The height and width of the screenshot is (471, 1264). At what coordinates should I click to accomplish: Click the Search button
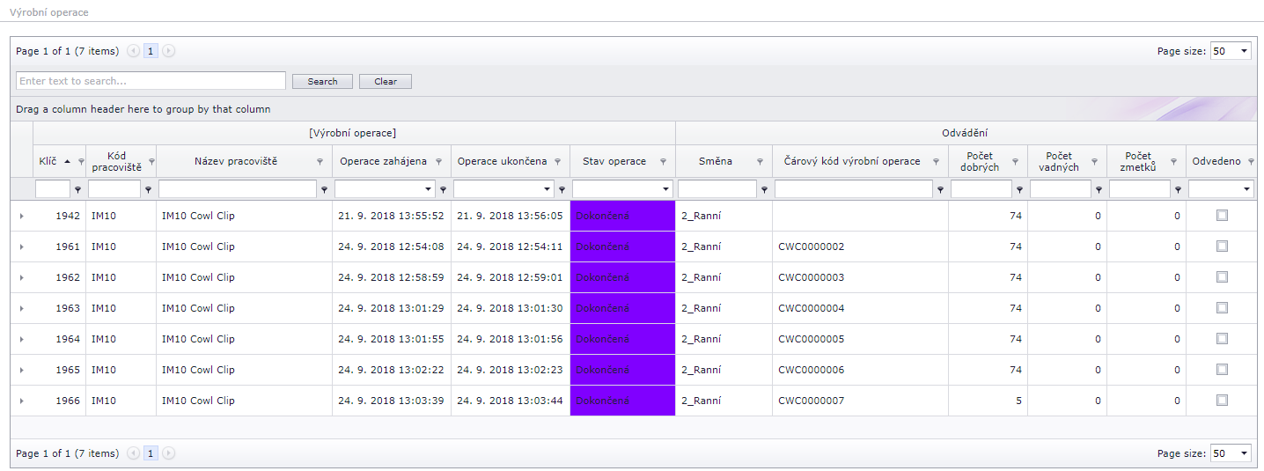point(322,81)
